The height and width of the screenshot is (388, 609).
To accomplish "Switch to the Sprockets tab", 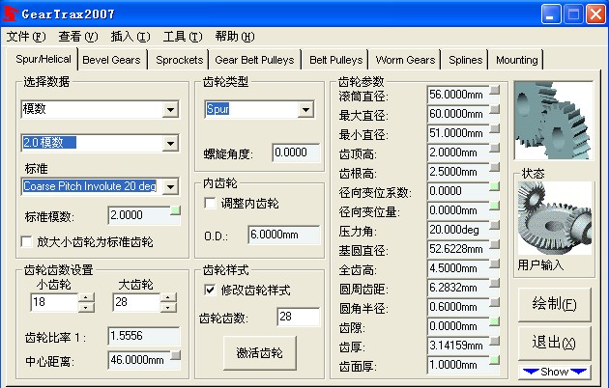I will (179, 60).
